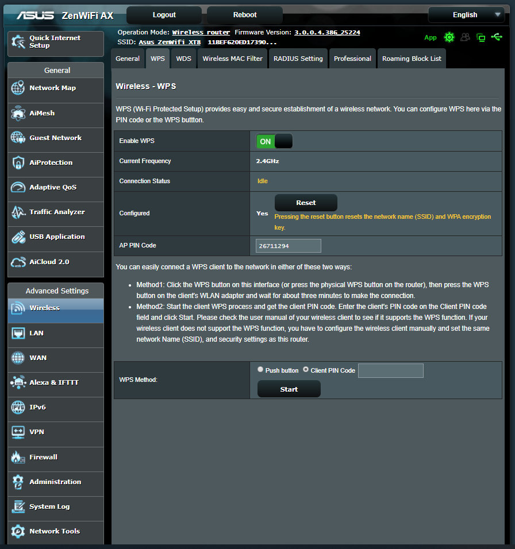Open Administration gear icon
The width and height of the screenshot is (515, 549).
[x=18, y=482]
